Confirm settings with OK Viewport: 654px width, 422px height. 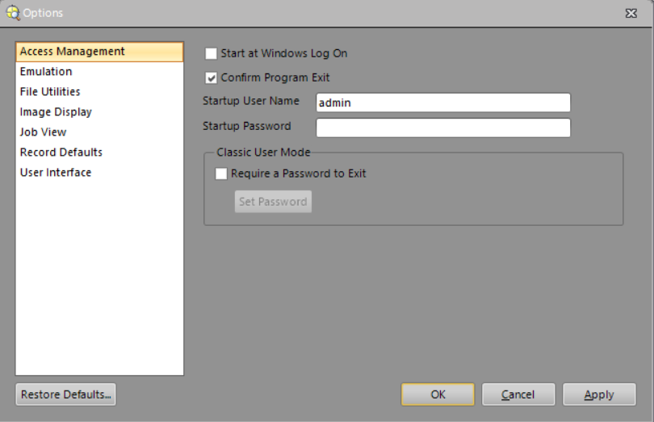438,395
